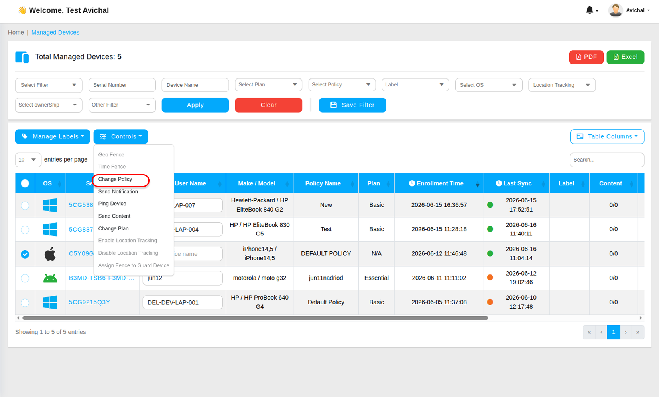
Task: Uncheck the selected iPhone14,5 row checkbox
Action: click(25, 254)
